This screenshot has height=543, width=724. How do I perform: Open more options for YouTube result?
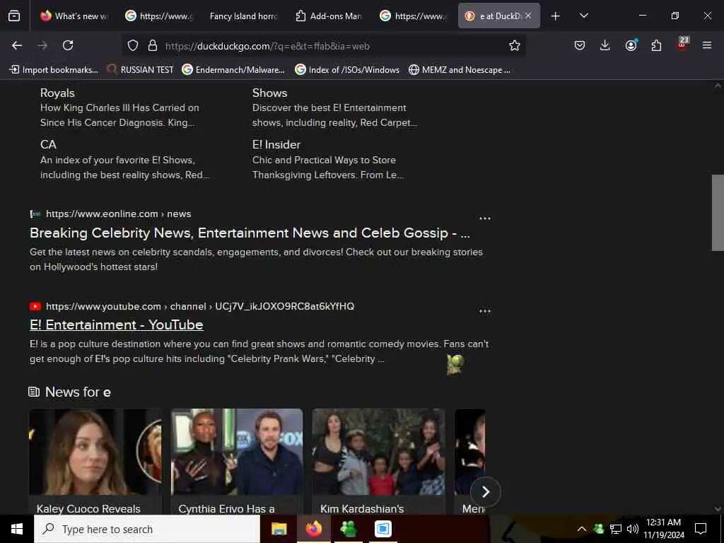(x=485, y=311)
